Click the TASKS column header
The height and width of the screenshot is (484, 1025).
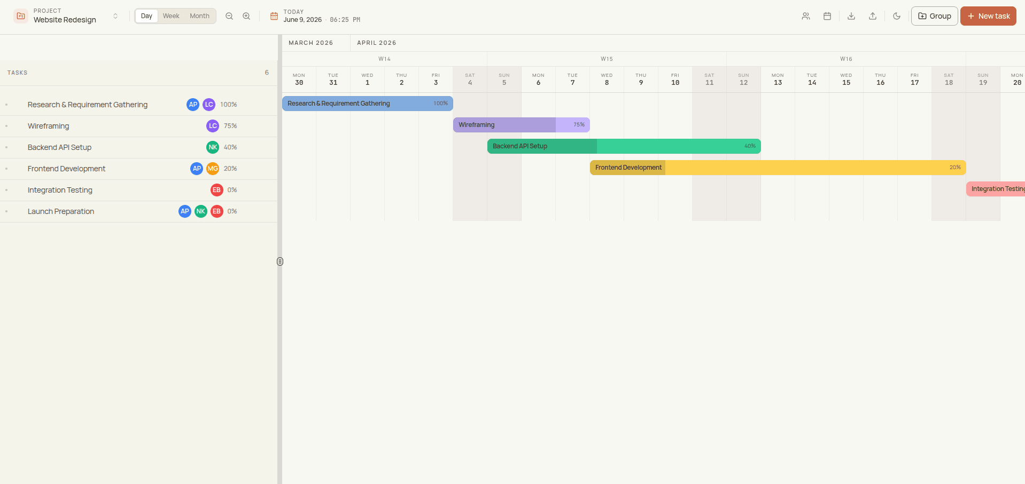tap(18, 73)
